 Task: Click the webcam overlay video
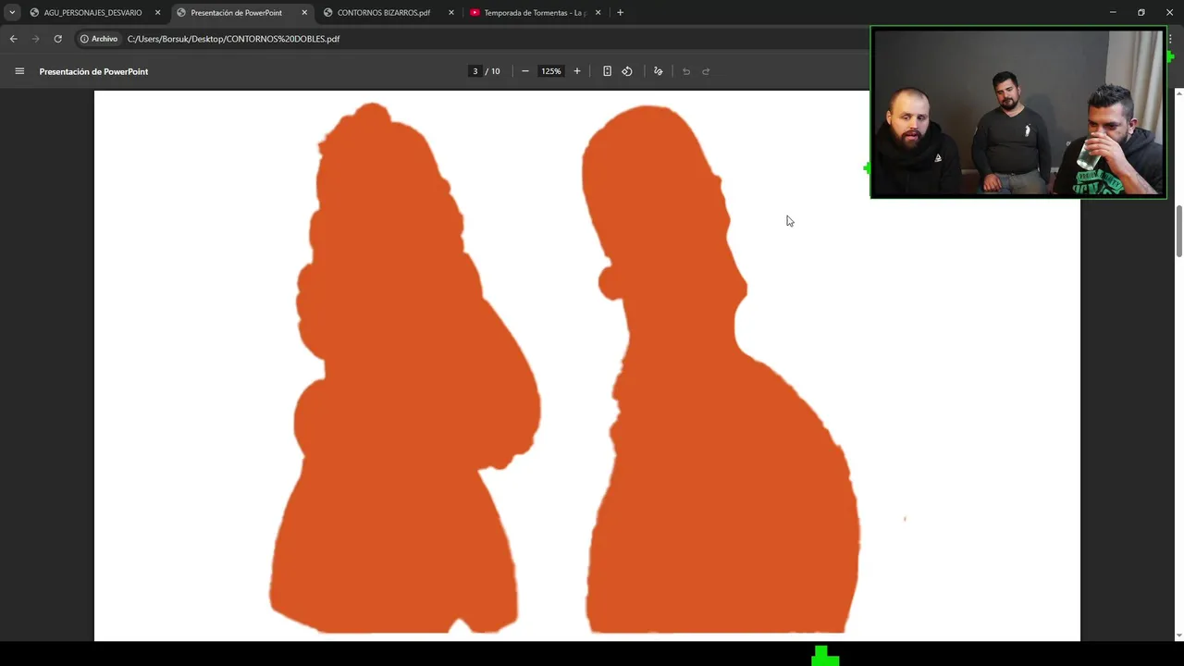pos(1018,113)
